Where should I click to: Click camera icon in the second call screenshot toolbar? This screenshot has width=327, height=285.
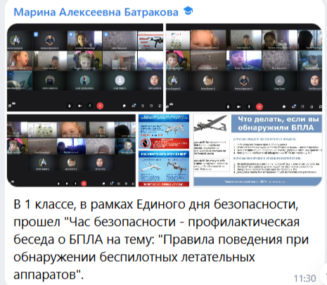[238, 107]
